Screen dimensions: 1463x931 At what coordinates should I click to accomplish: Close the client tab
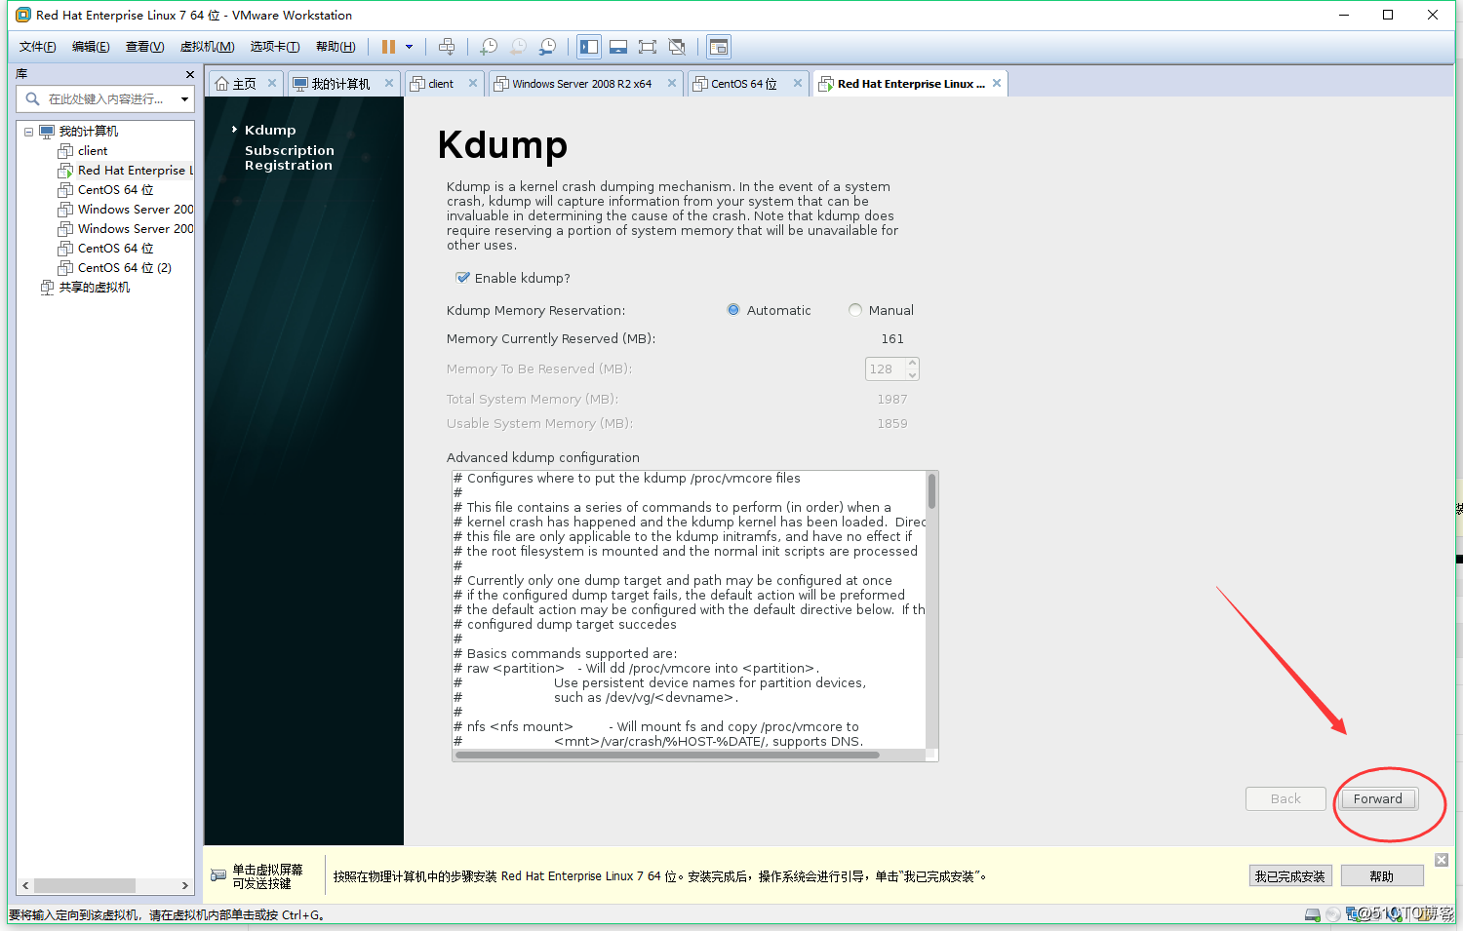(x=473, y=83)
